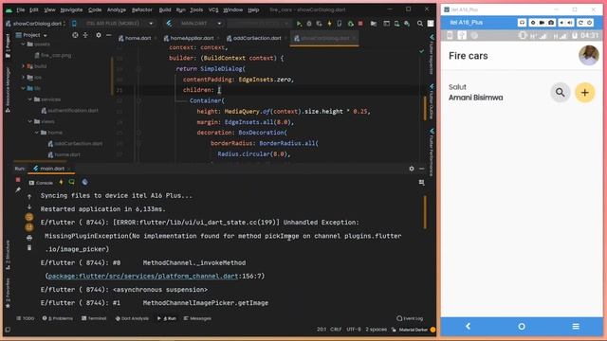Click the pin icon in Run panel

click(x=18, y=189)
